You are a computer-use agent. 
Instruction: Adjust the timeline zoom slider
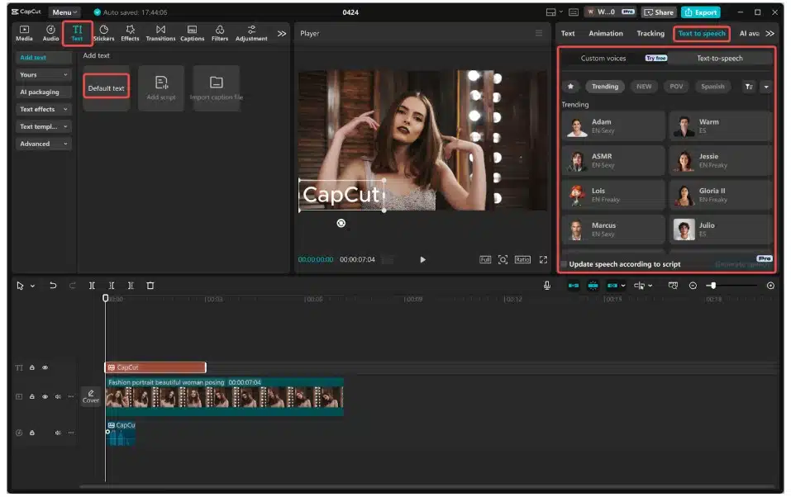(x=712, y=285)
